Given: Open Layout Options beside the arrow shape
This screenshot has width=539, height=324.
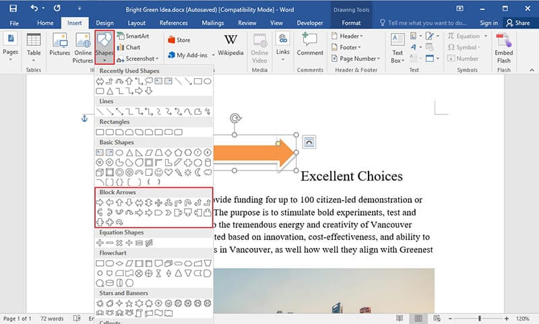Looking at the screenshot, I should point(309,141).
